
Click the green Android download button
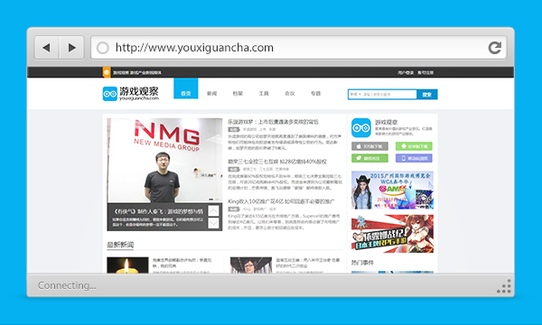(414, 146)
